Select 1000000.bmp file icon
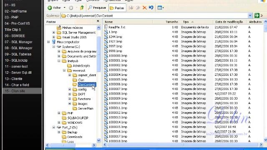Viewport: 267px width, 150px height. 106,55
